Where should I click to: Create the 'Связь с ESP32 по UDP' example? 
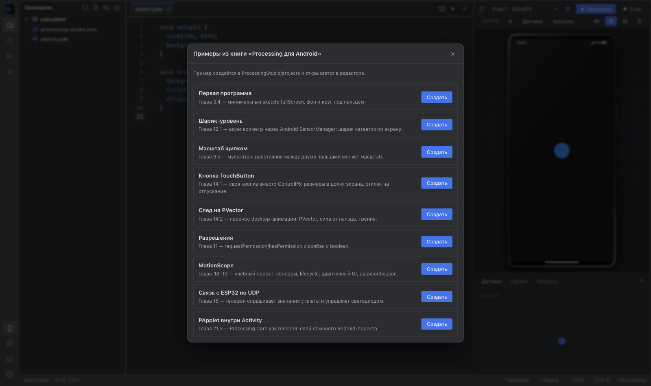pos(437,297)
